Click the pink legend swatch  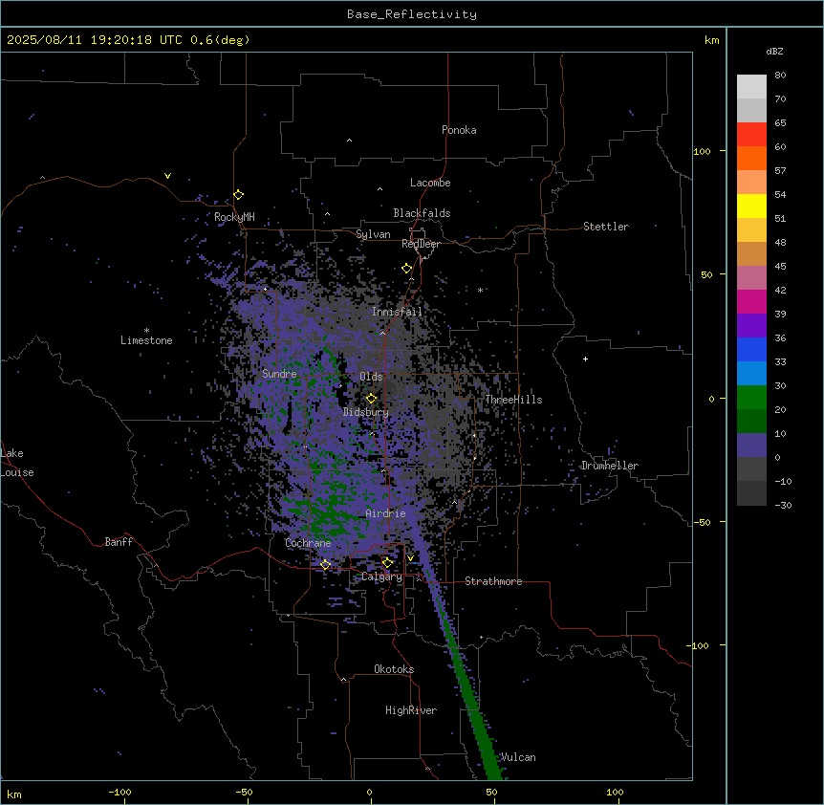[751, 278]
